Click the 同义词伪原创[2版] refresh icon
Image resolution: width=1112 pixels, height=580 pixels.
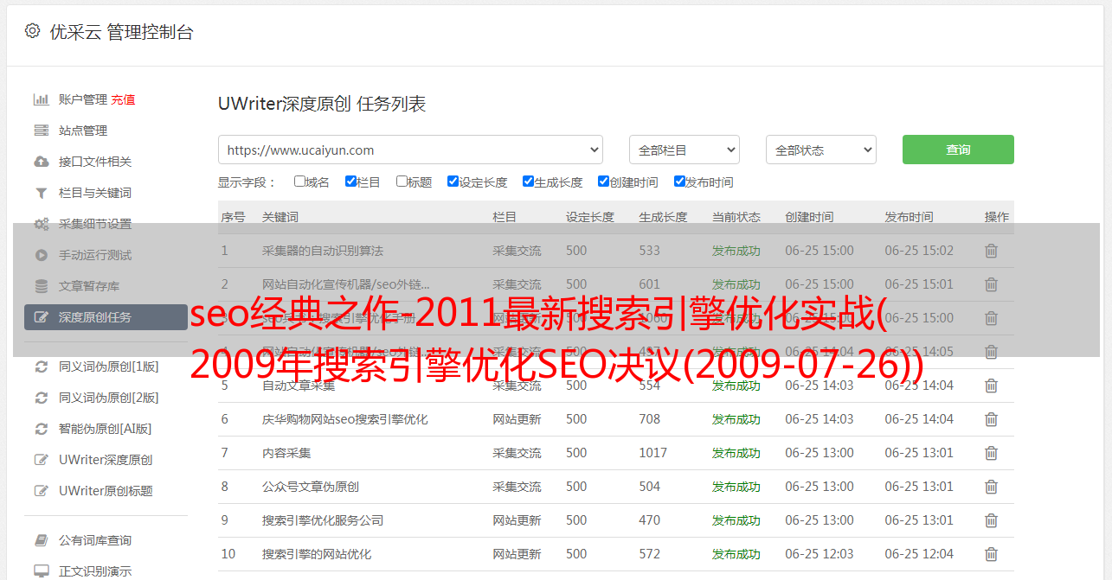click(41, 398)
